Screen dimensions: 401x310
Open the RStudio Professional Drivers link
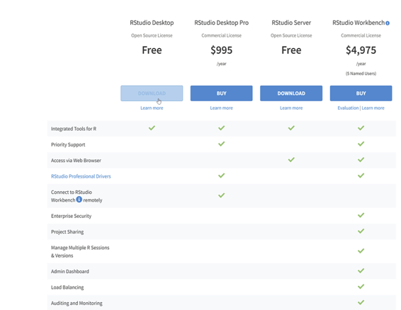[x=81, y=176]
